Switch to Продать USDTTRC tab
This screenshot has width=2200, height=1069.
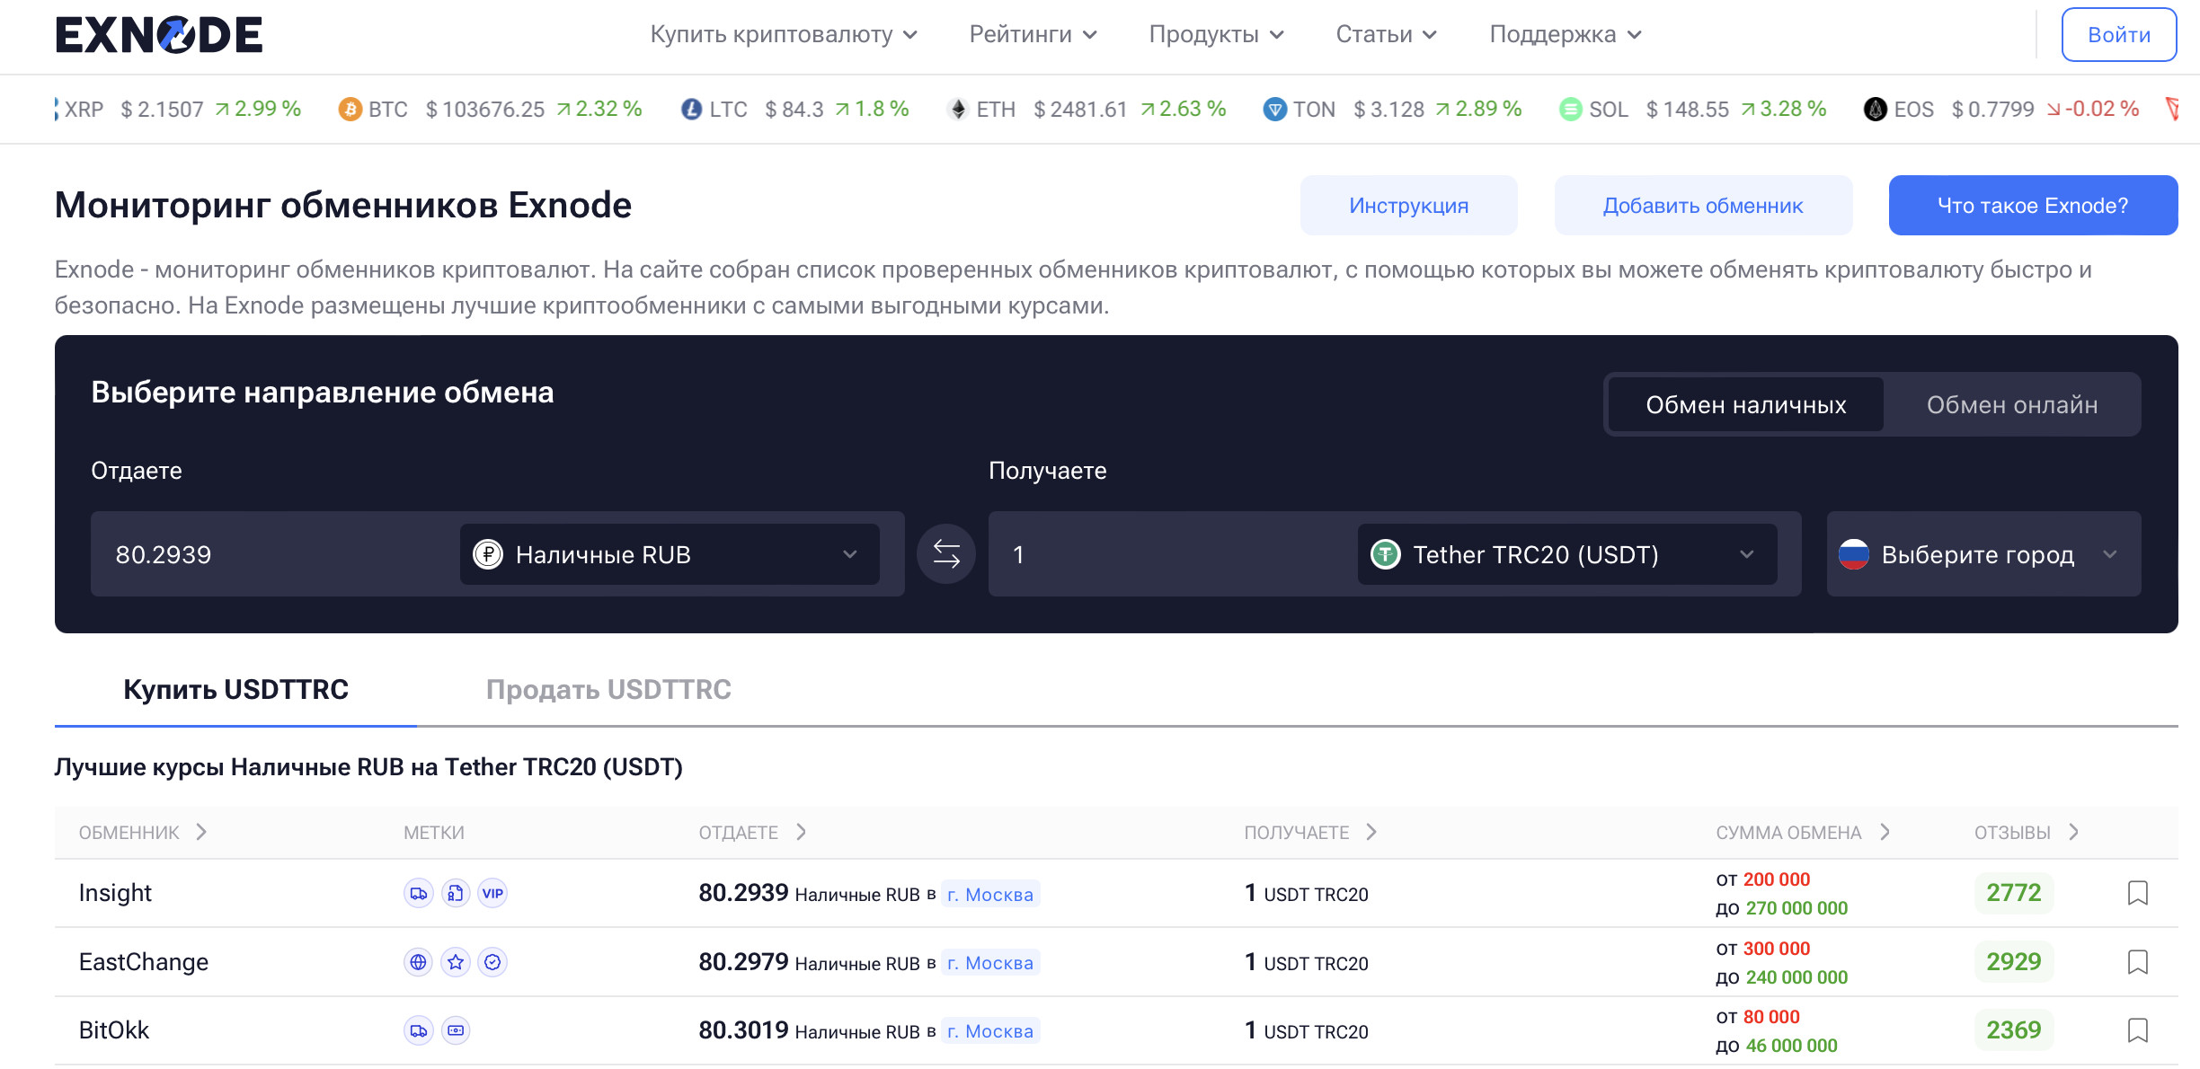pyautogui.click(x=608, y=689)
